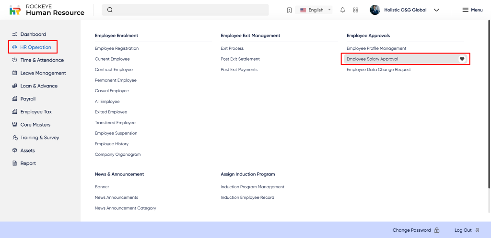Screen dimensions: 491x238
Task: Toggle favorite heart on Employee Salary Approval
Action: (462, 59)
